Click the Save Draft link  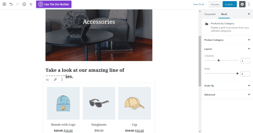[199, 4]
